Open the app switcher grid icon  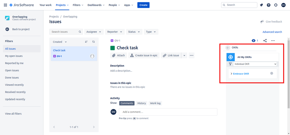point(5,5)
